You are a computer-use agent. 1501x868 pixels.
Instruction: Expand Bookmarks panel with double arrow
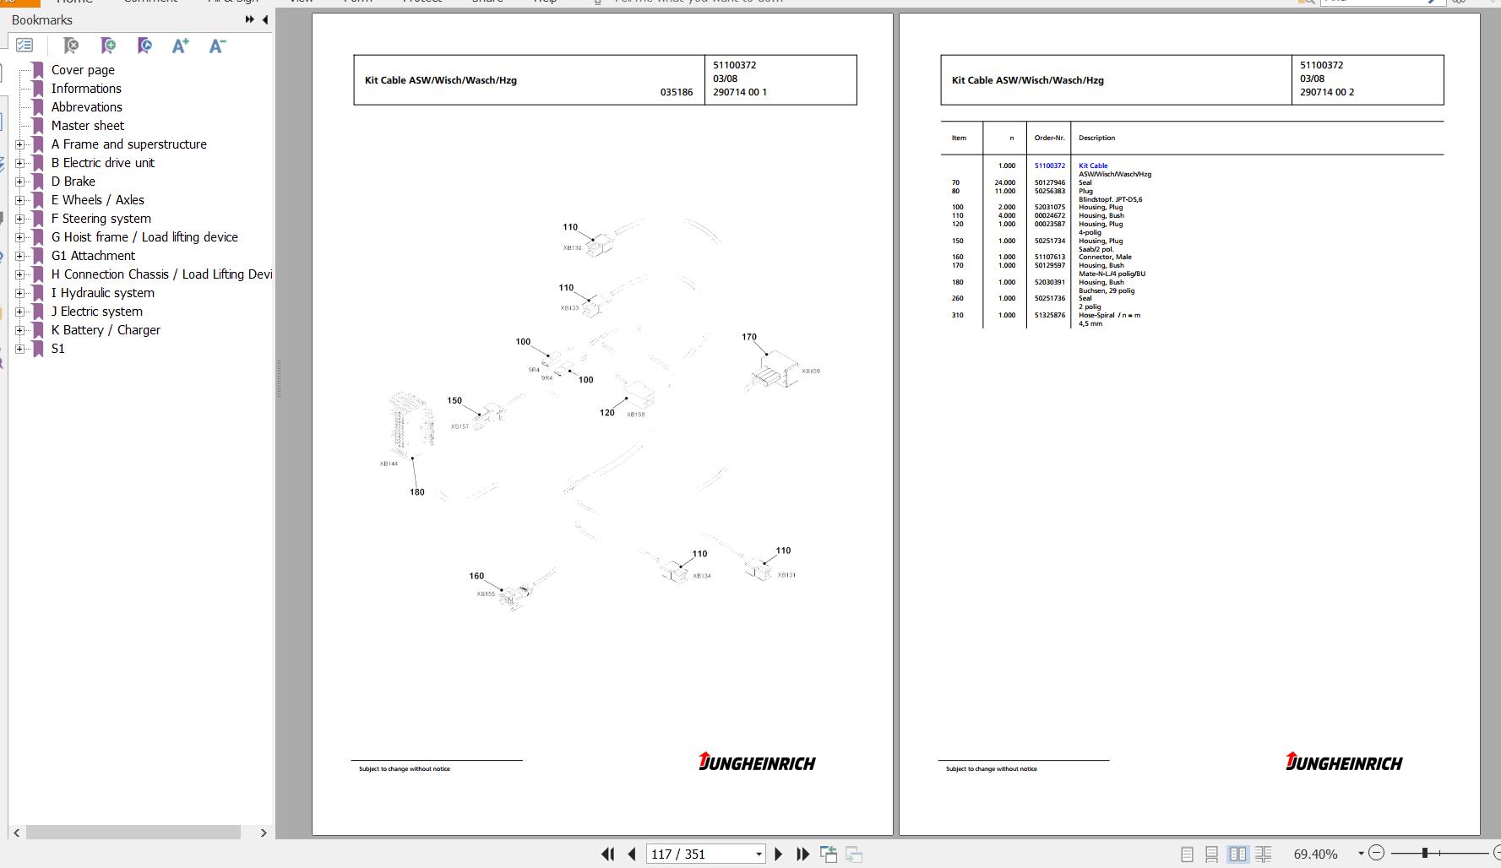tap(249, 19)
